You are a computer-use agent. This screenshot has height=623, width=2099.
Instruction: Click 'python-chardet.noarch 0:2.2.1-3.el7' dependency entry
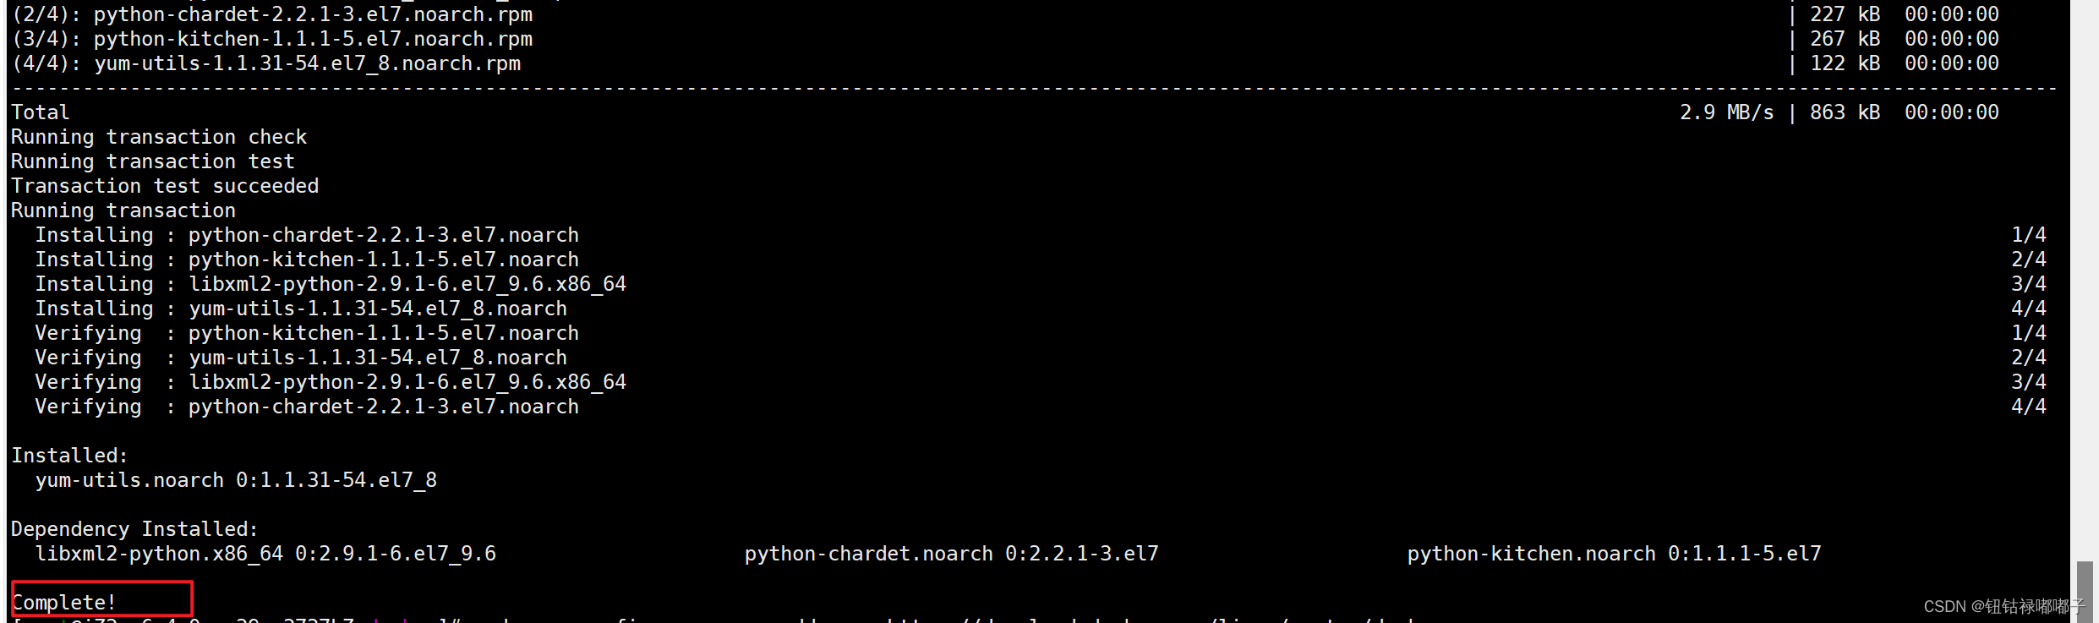(952, 554)
